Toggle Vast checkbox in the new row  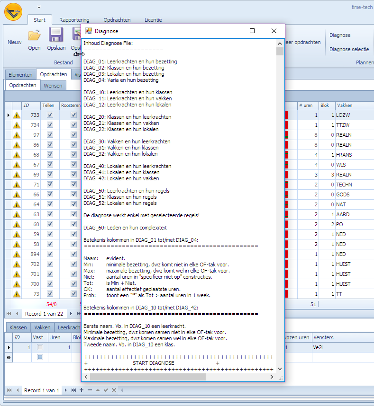[40, 357]
